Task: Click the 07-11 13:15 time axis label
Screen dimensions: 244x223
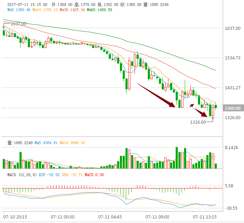Action: 205,217
